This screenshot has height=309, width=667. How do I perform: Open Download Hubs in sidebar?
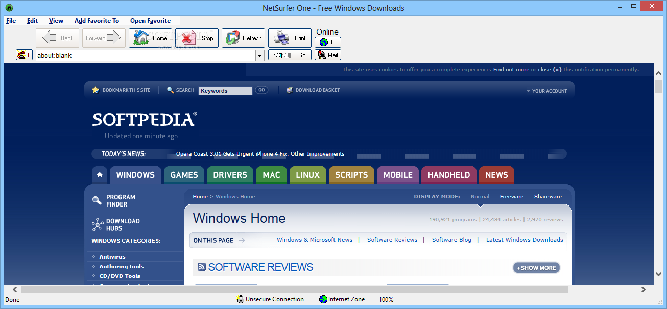pos(116,225)
